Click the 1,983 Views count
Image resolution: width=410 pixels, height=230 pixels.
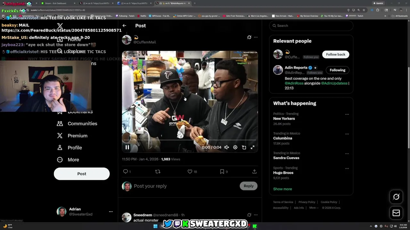(x=170, y=159)
